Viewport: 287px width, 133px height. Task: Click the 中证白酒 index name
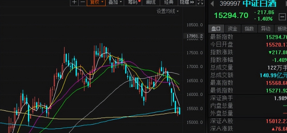pyautogui.click(x=259, y=3)
